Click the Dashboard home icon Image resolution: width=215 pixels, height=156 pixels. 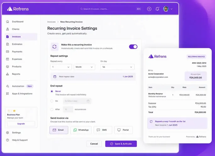pyautogui.click(x=8, y=22)
